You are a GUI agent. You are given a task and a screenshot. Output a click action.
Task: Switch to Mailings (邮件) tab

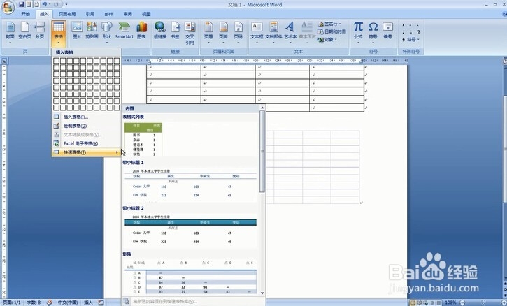109,14
